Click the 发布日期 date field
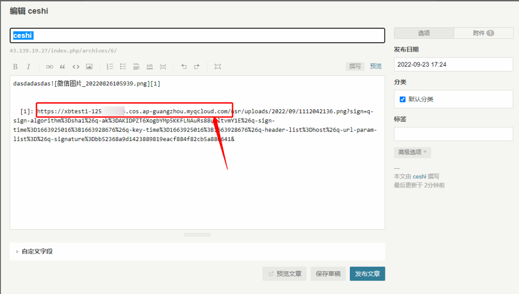This screenshot has width=519, height=294. (x=454, y=64)
